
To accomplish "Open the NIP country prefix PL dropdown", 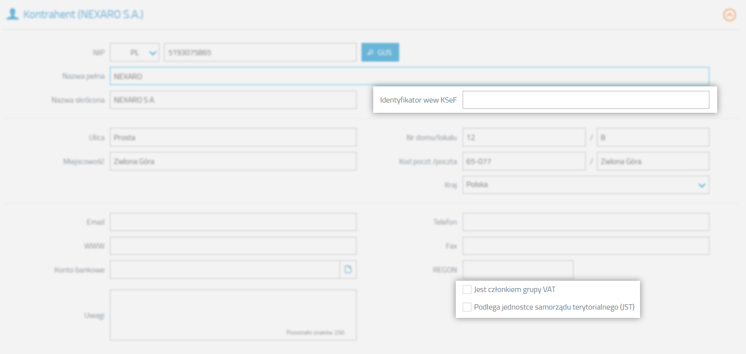I will coord(134,53).
